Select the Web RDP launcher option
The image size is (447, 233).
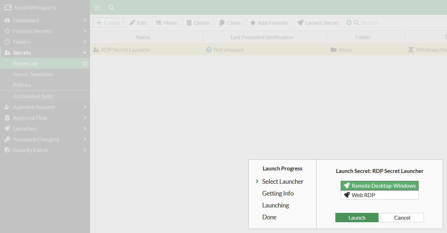(379, 195)
